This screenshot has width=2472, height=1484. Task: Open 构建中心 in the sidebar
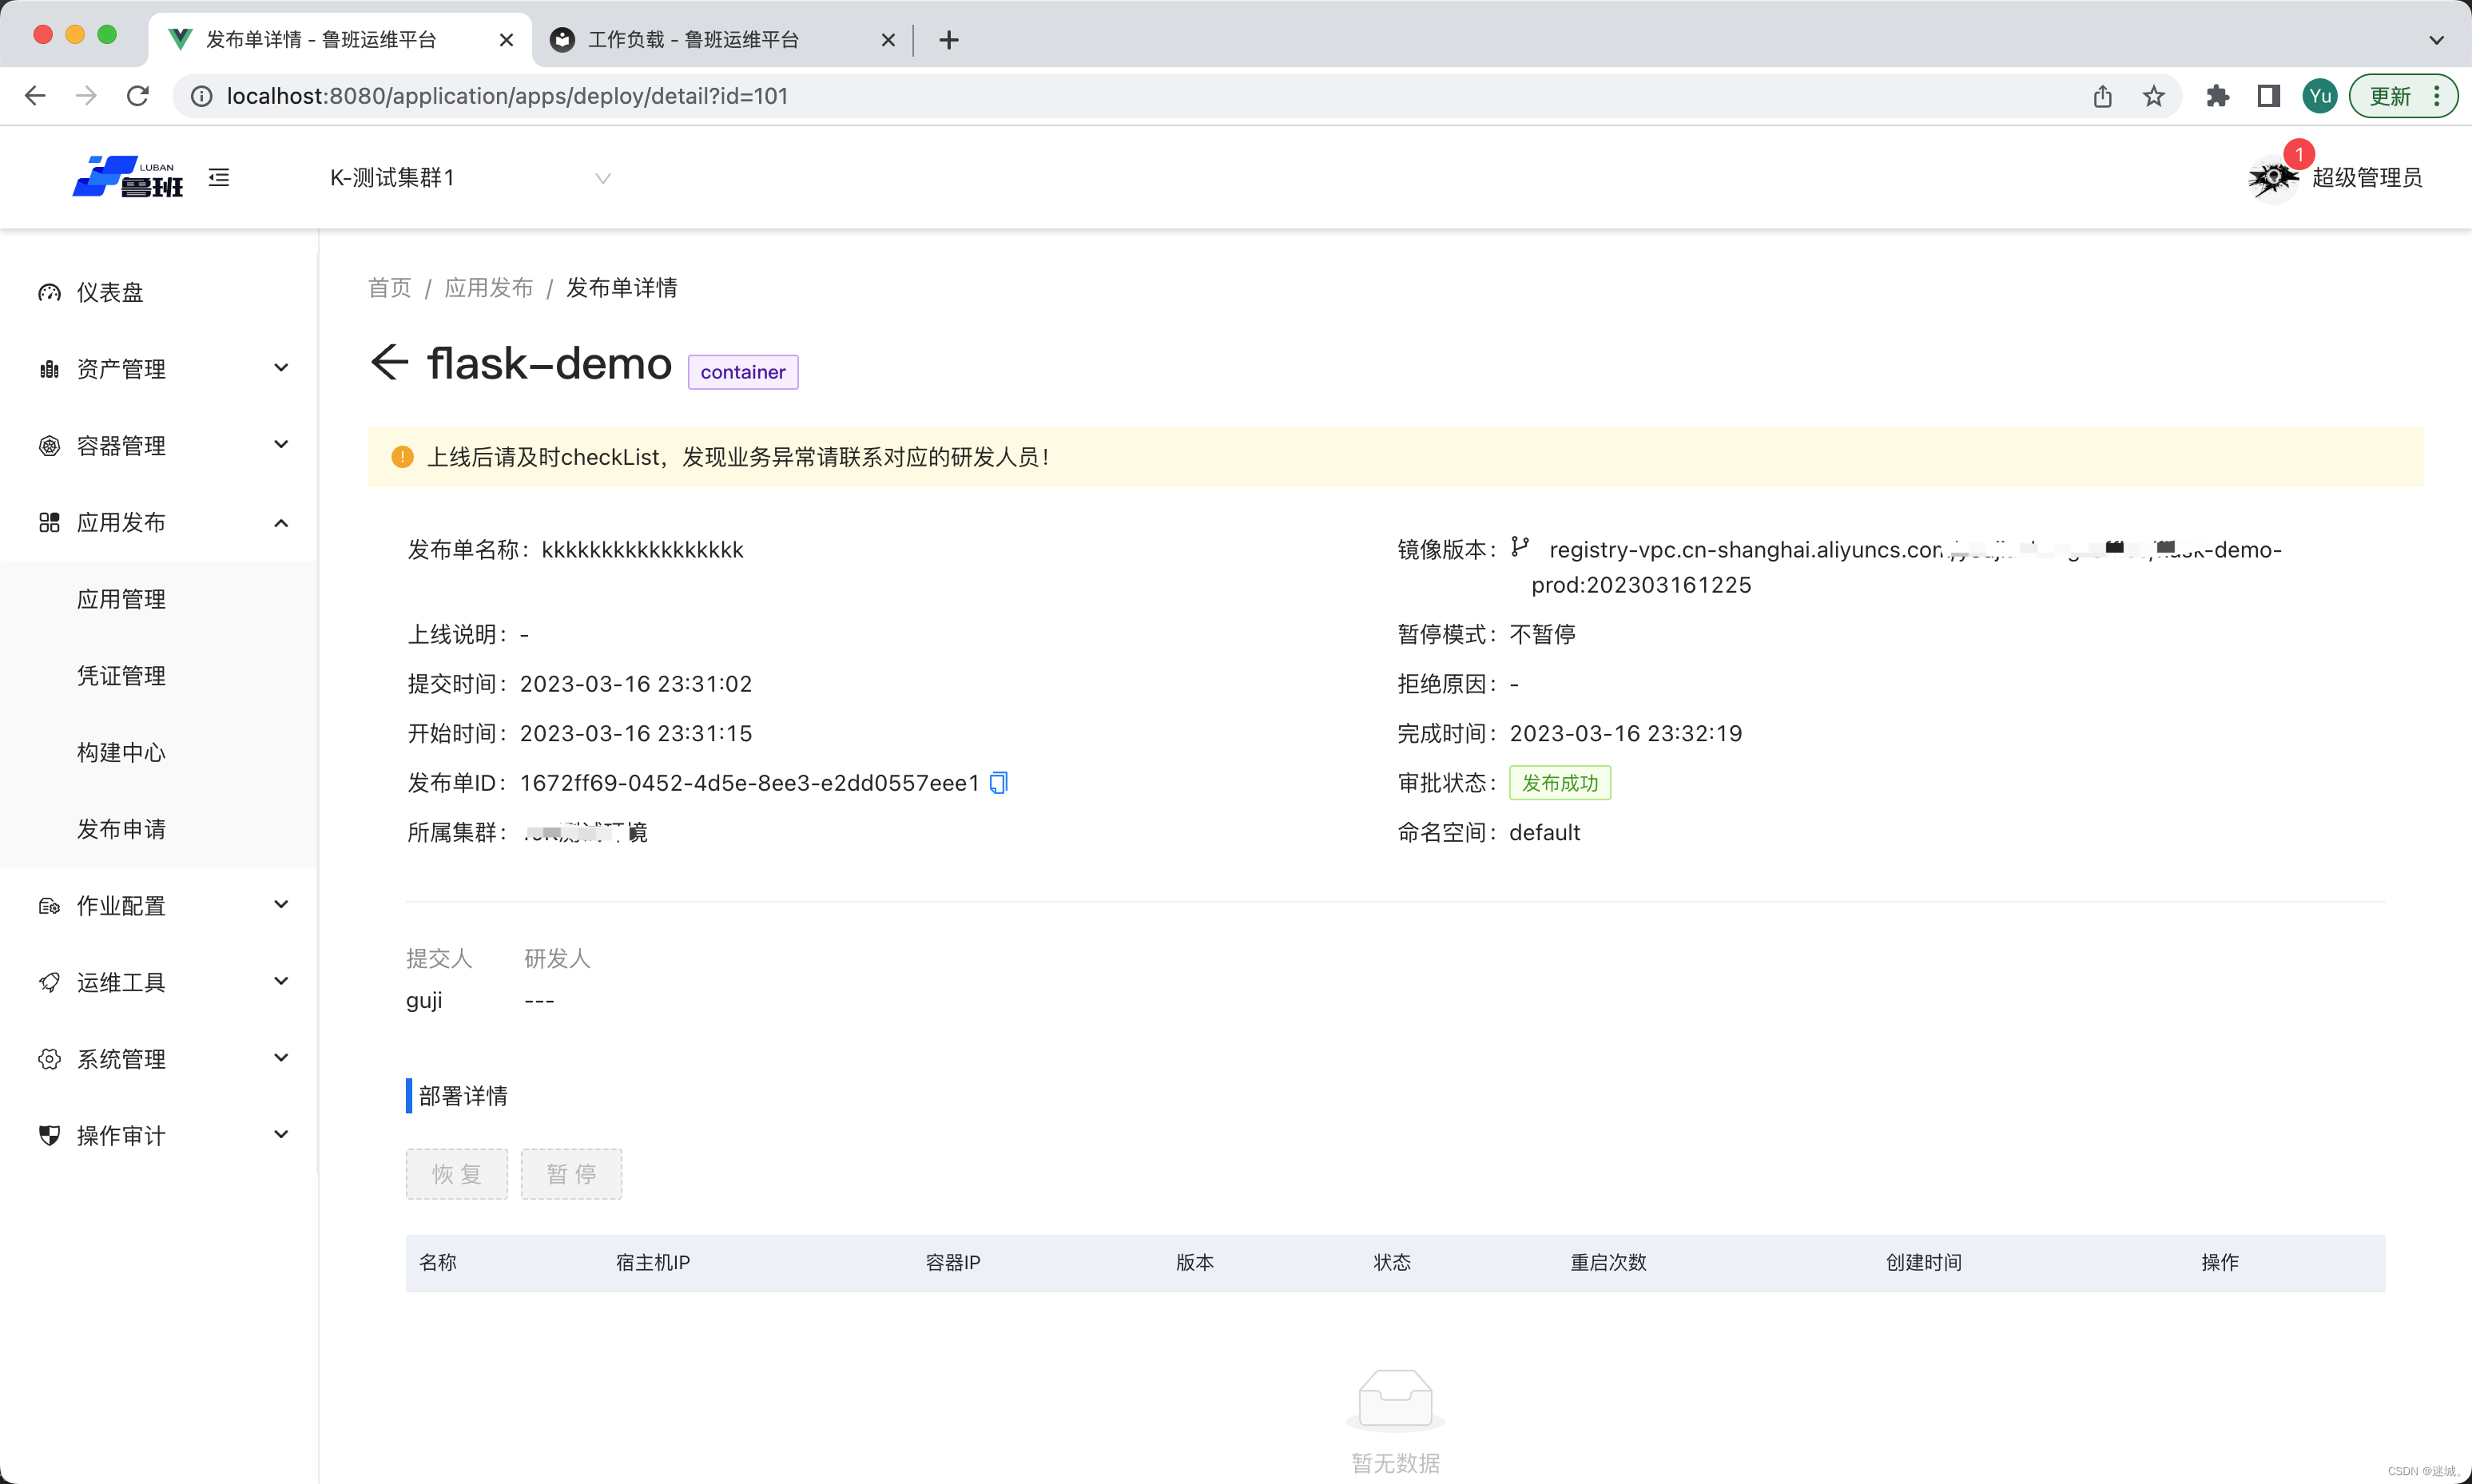pyautogui.click(x=122, y=752)
